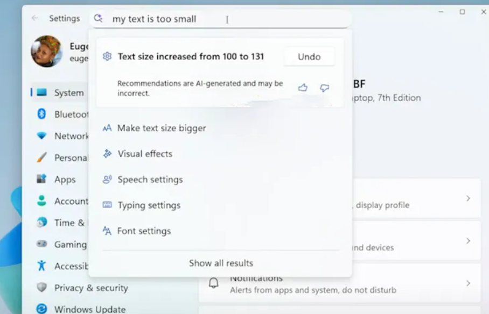
Task: Open the user profile picture
Action: (x=46, y=52)
